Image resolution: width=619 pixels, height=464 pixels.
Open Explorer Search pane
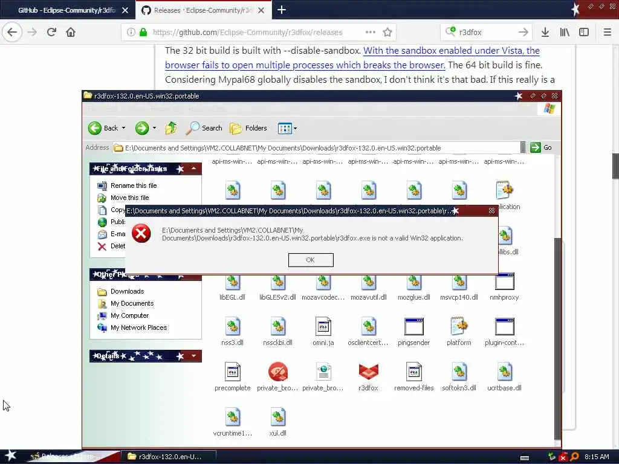pos(204,128)
